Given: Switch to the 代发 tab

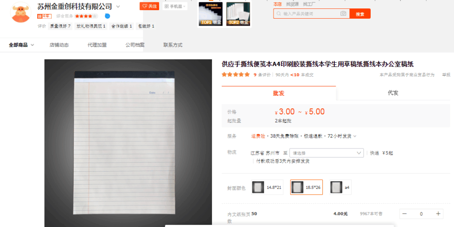Looking at the screenshot, I should tap(393, 93).
